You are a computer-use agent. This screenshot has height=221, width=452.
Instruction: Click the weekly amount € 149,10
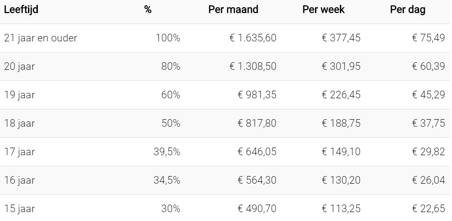click(x=341, y=152)
